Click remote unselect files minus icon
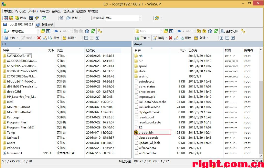 click(x=227, y=38)
